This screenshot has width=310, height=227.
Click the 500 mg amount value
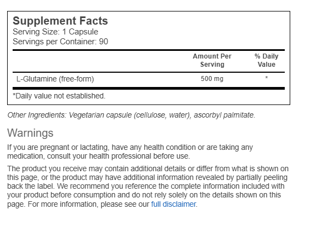click(212, 79)
